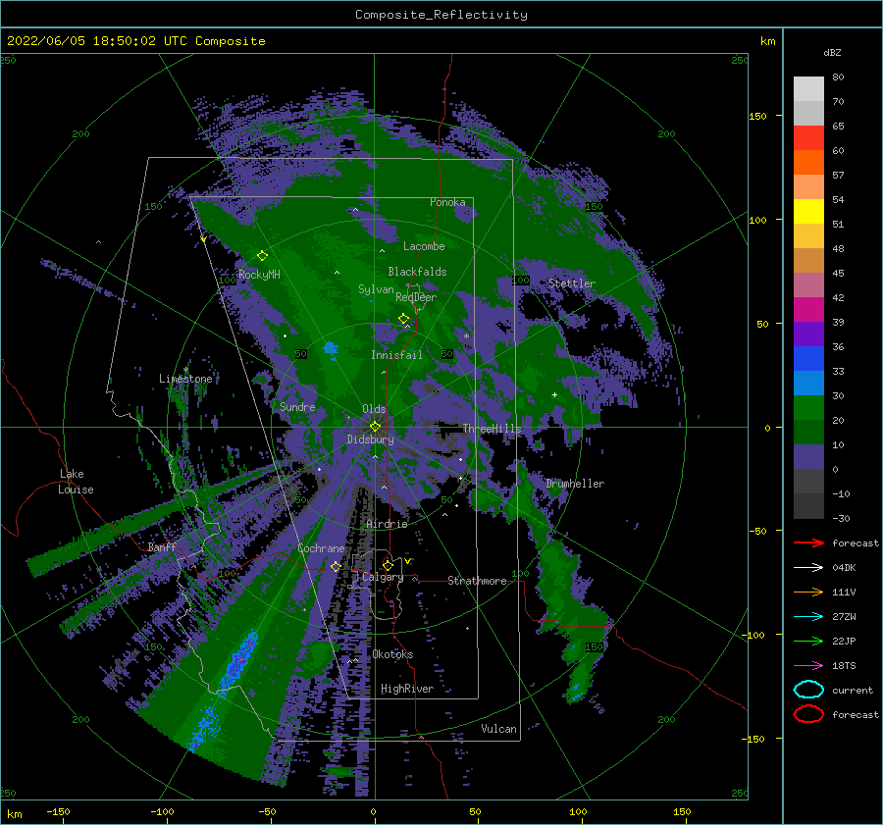Image resolution: width=883 pixels, height=825 pixels.
Task: Click the RedDeer city label
Action: pyautogui.click(x=416, y=297)
